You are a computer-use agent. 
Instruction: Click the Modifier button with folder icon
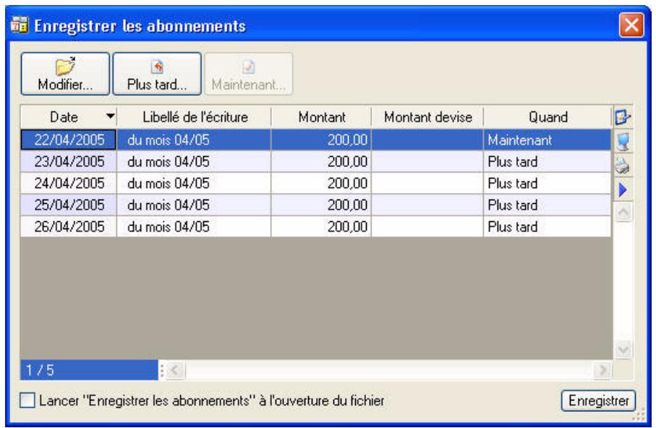(65, 74)
